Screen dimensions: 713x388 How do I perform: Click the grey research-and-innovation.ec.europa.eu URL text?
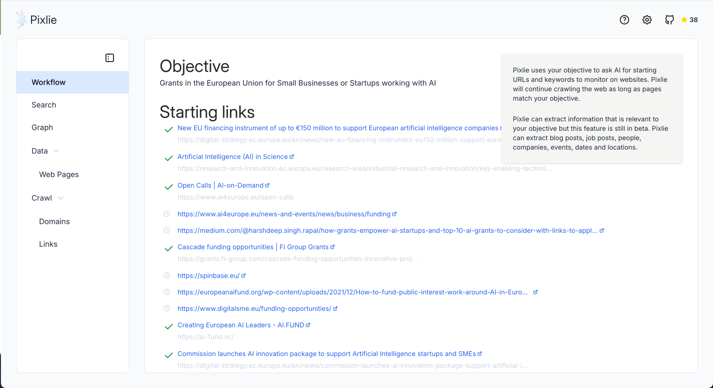pos(365,168)
